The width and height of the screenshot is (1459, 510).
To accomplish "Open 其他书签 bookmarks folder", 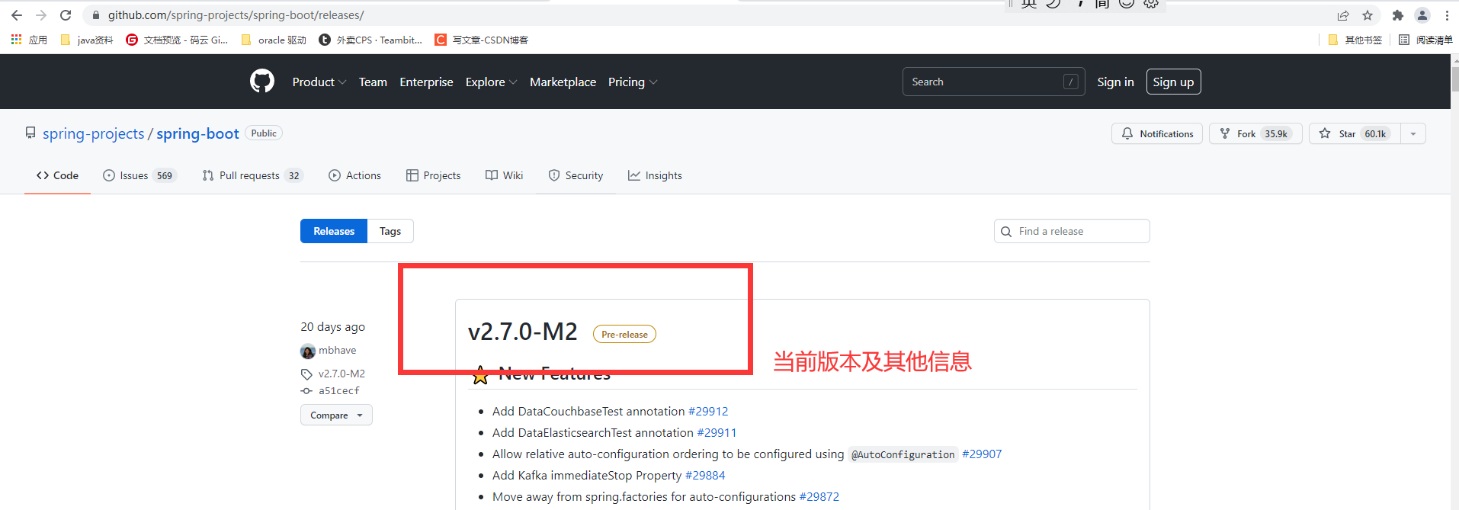I will click(x=1355, y=40).
